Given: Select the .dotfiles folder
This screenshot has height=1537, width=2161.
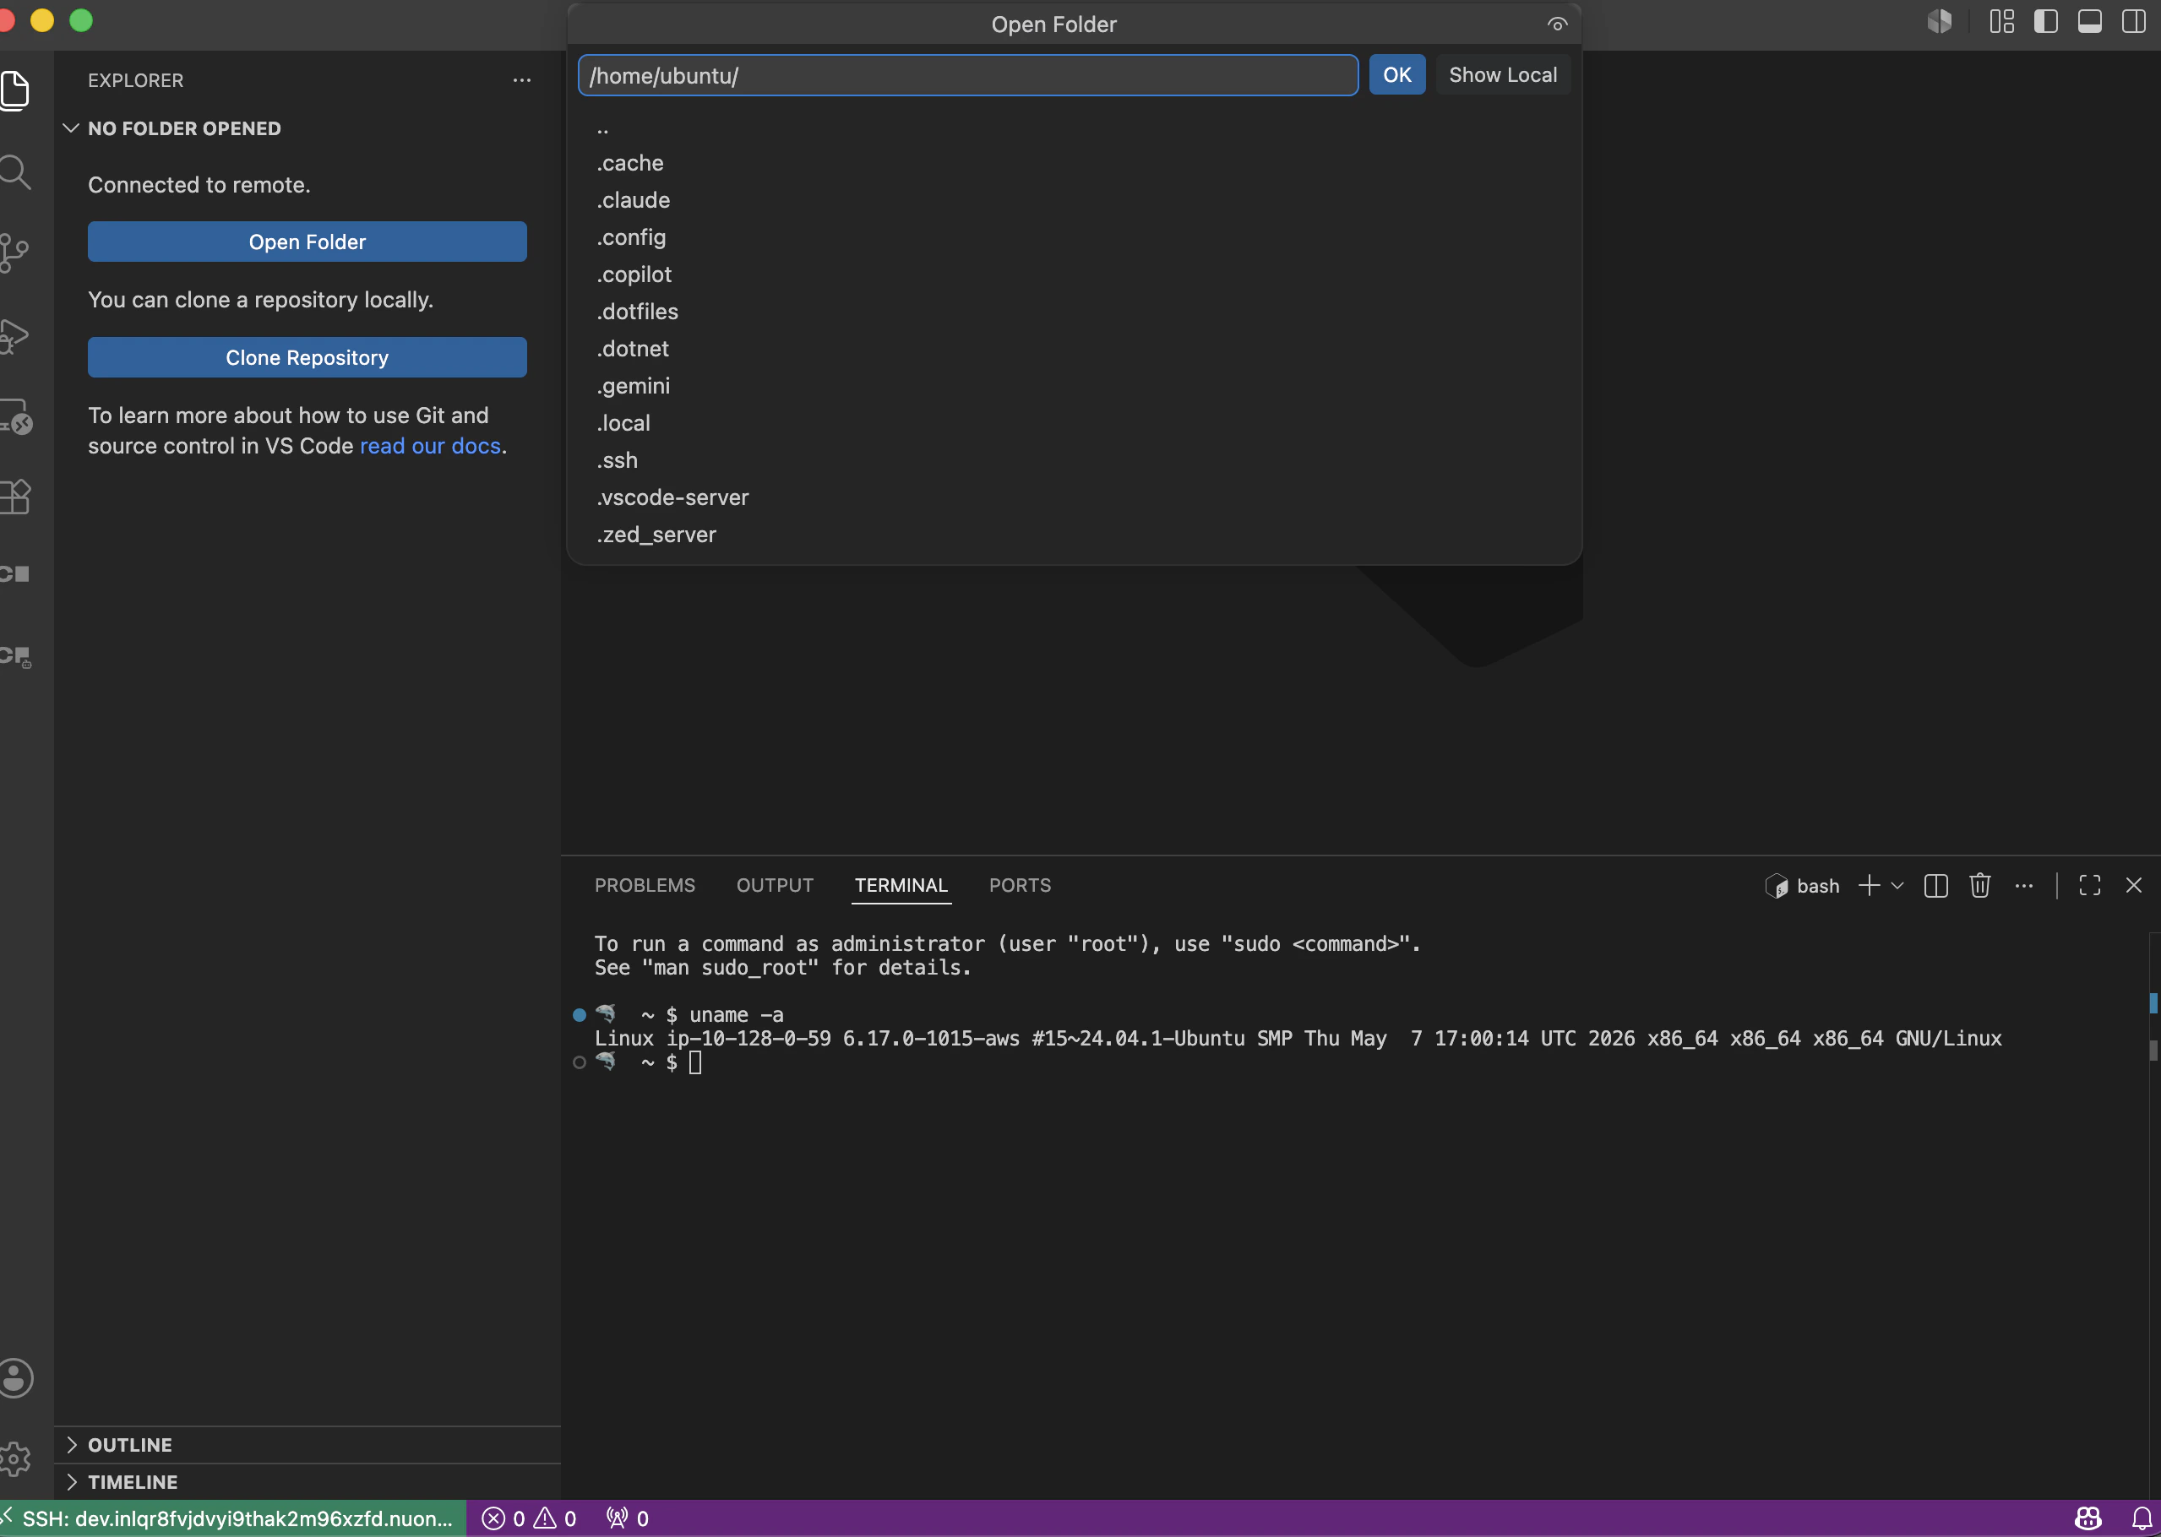Looking at the screenshot, I should [x=1075, y=312].
